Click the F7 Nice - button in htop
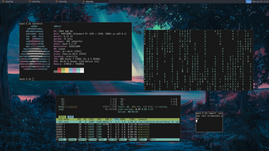269x151 pixels. coord(122,139)
